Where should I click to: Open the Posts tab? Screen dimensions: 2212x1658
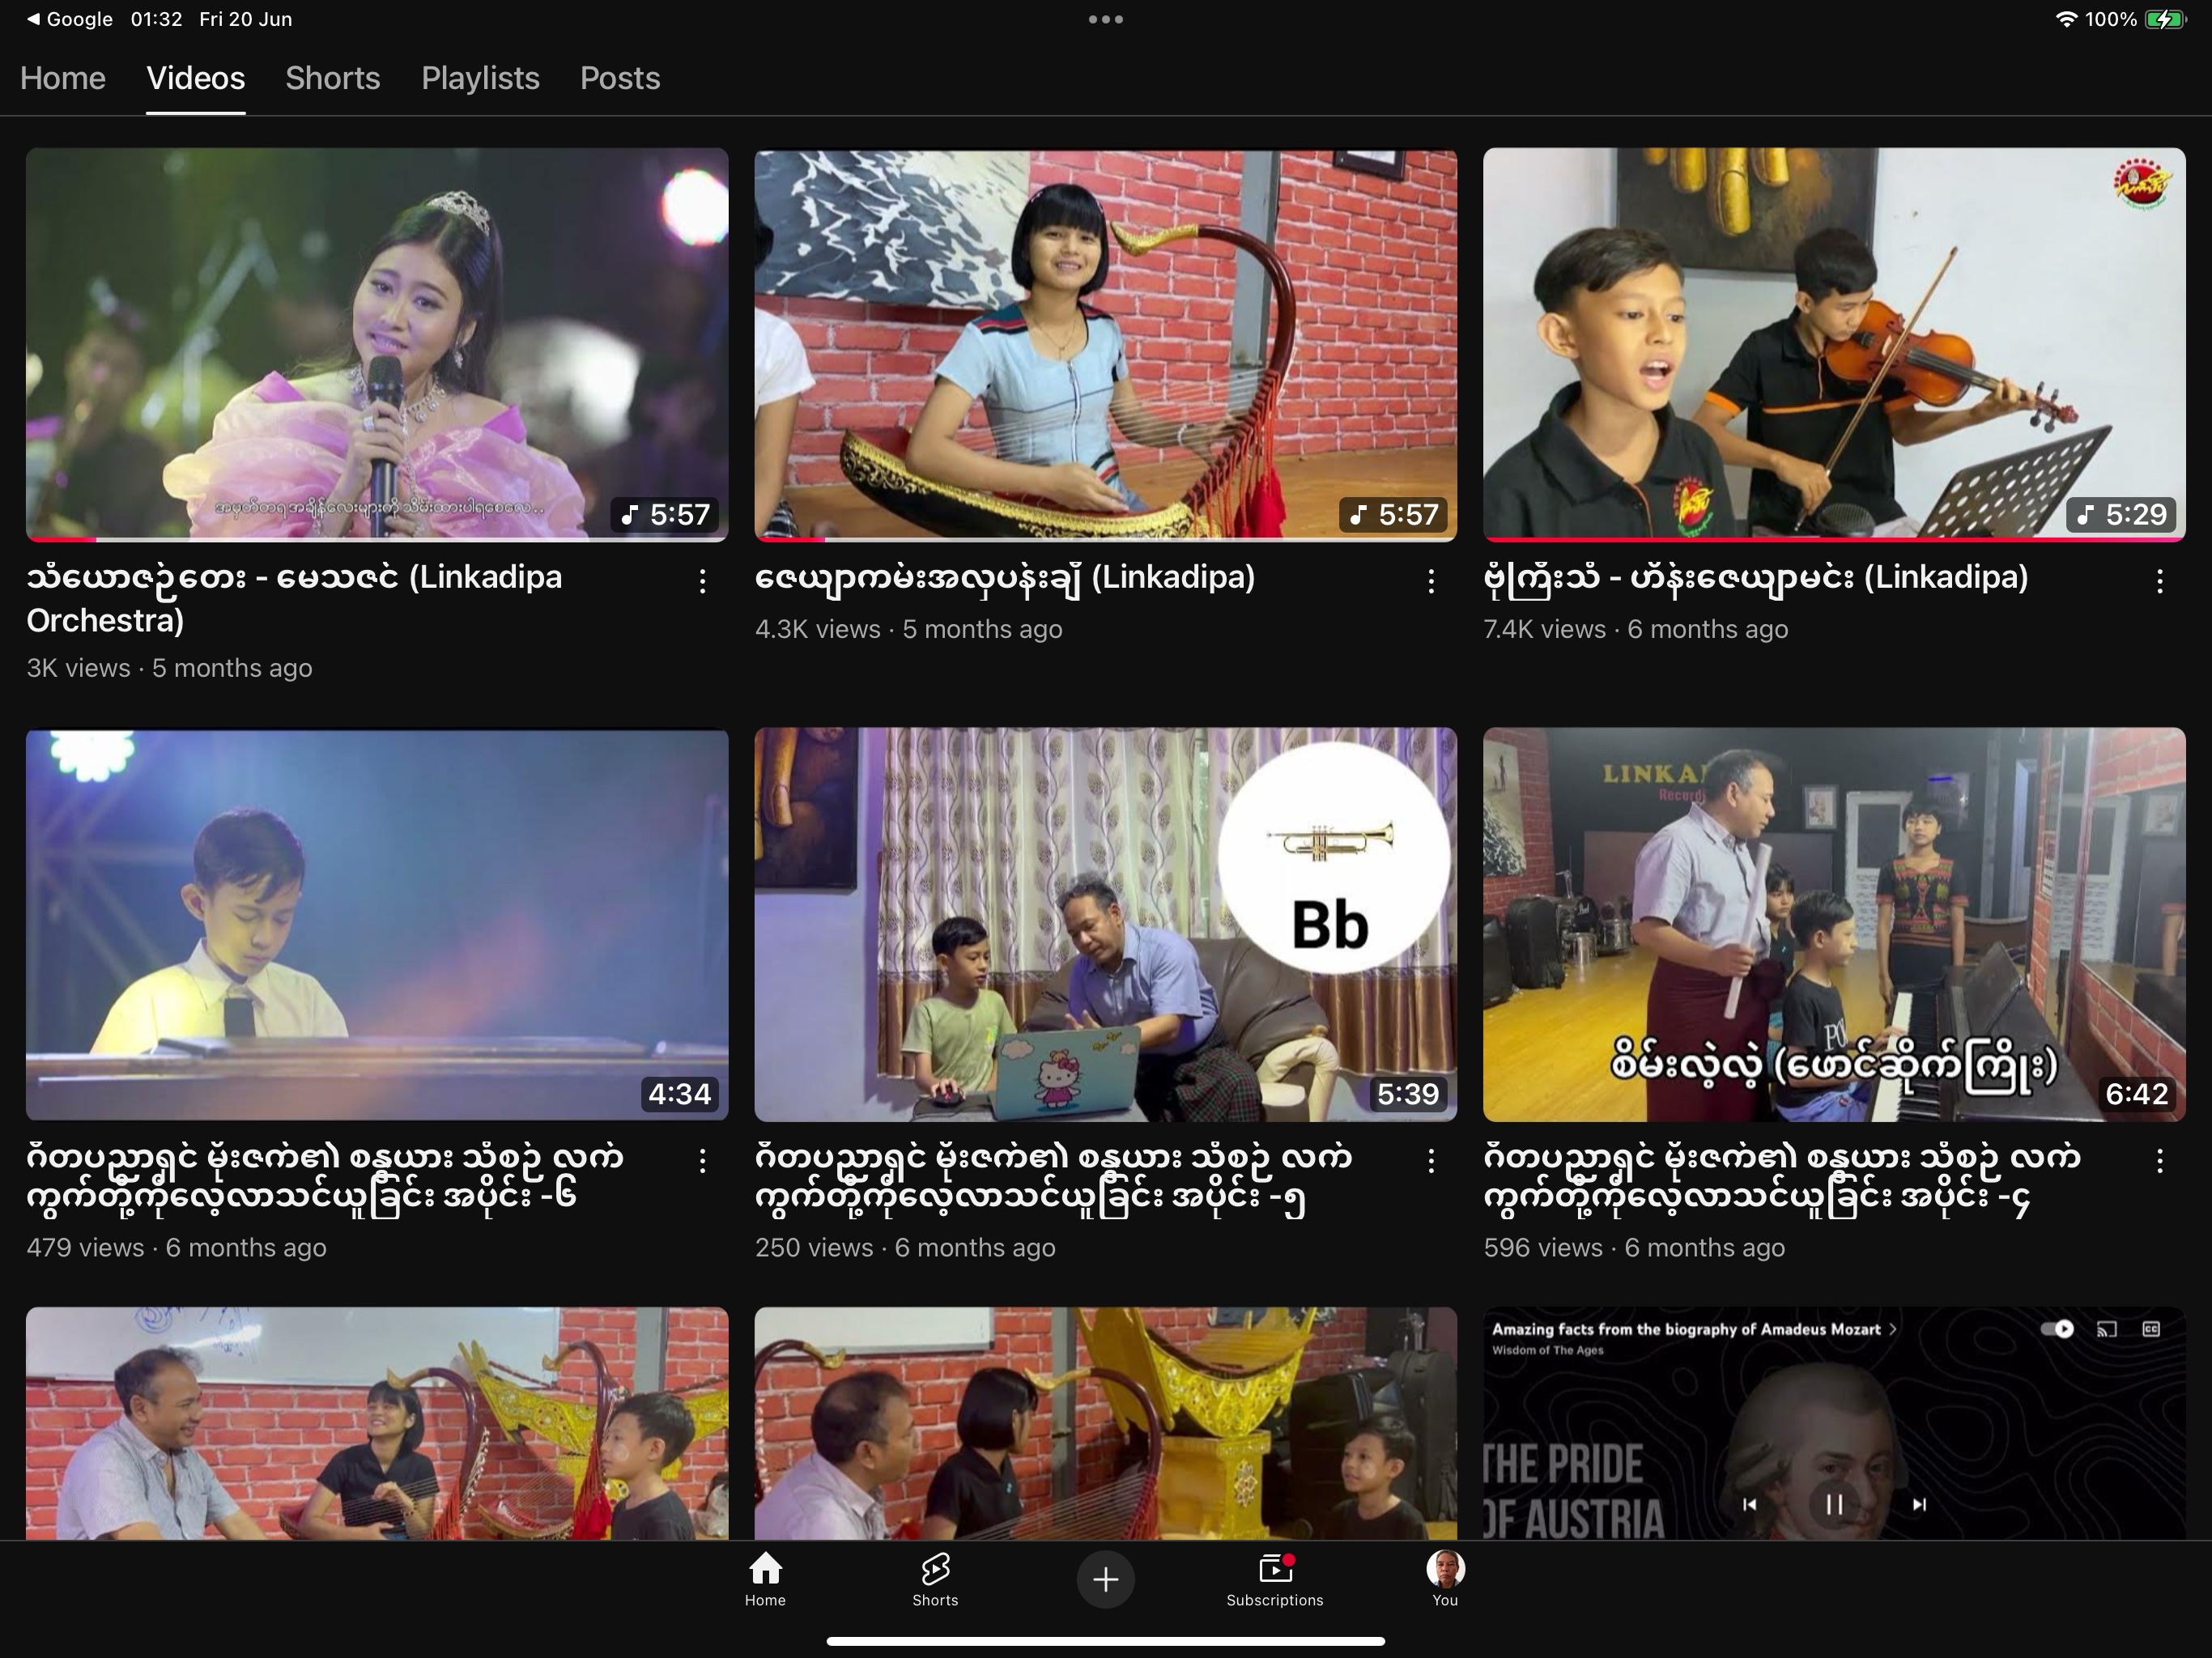coord(620,78)
